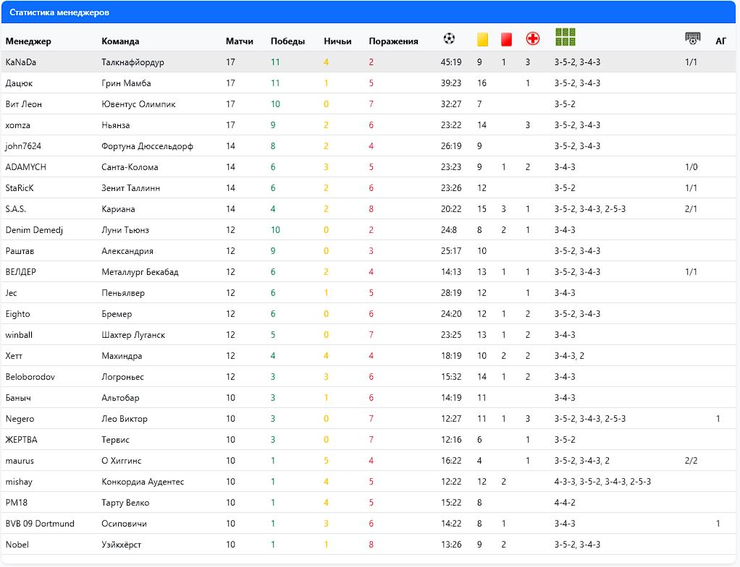Select manager KaNaDa in the table
740x567 pixels.
20,62
